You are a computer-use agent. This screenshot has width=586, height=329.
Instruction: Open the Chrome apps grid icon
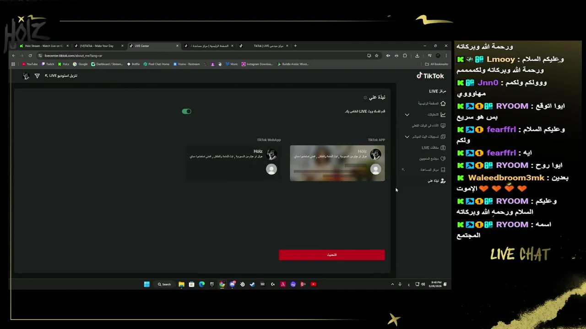point(13,64)
